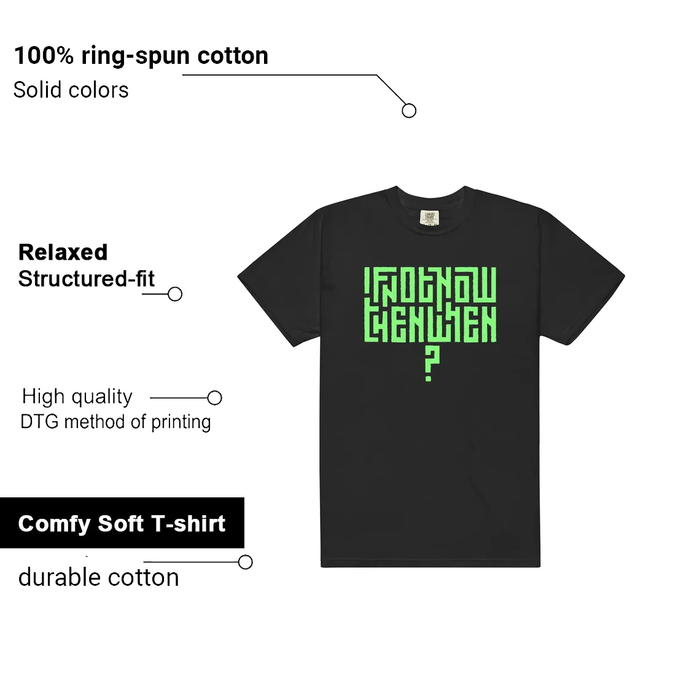The image size is (700, 700).
Task: Click the circle marker beside Structured-fit
Action: point(175,294)
